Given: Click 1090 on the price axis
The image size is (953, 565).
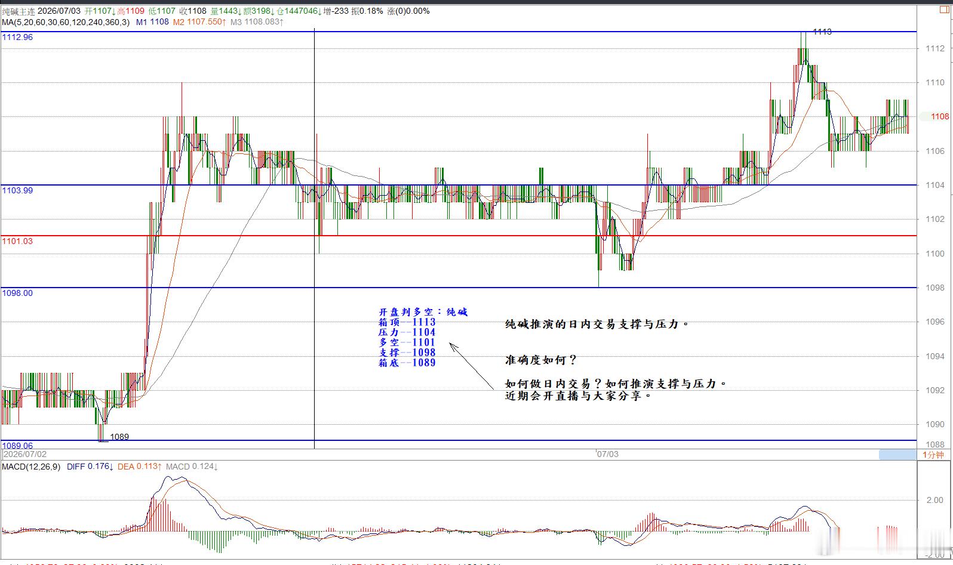Looking at the screenshot, I should pos(935,424).
